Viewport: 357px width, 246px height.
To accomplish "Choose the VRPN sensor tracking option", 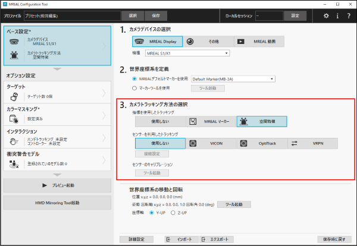I will [312, 143].
